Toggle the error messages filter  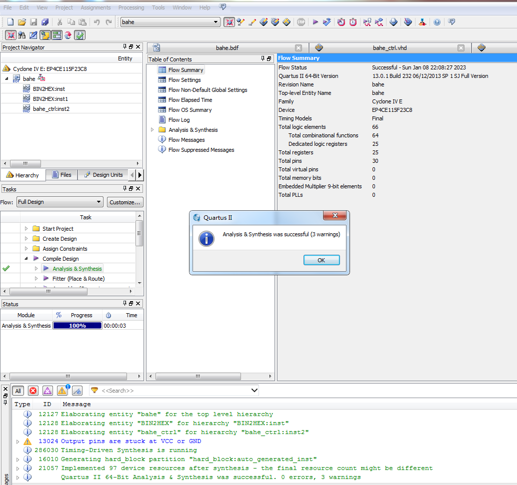[33, 391]
